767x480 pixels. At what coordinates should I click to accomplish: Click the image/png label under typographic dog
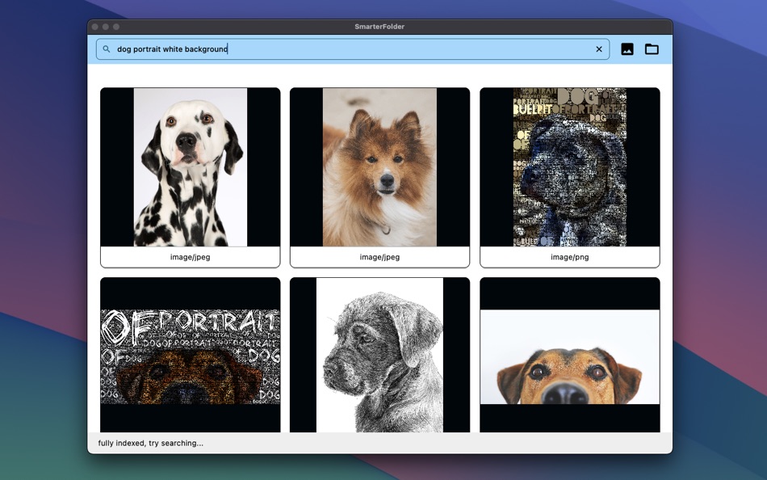pyautogui.click(x=570, y=257)
